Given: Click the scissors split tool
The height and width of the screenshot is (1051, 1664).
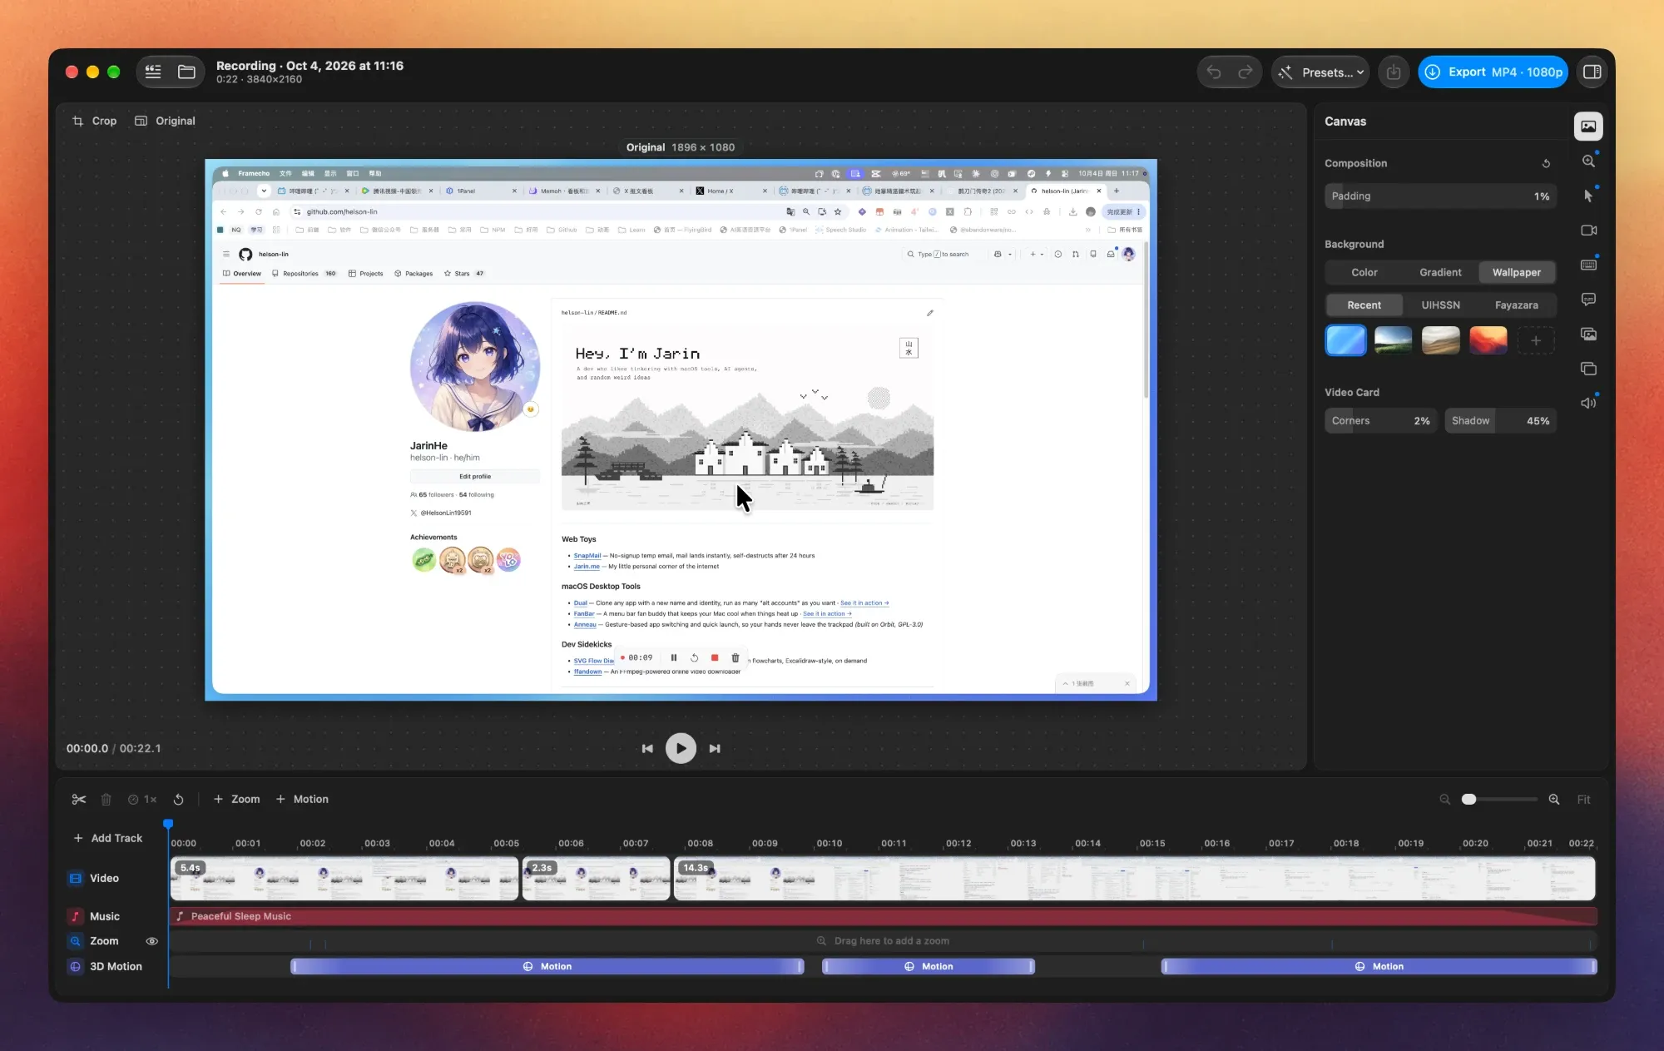Looking at the screenshot, I should click(x=79, y=799).
